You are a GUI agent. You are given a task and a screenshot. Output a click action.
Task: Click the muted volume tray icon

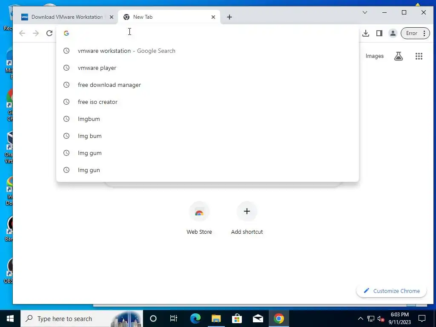coord(381,318)
